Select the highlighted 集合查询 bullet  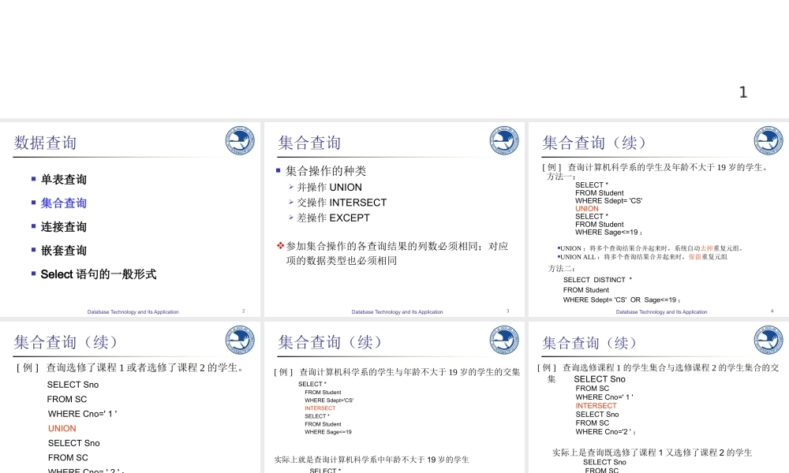(x=63, y=203)
